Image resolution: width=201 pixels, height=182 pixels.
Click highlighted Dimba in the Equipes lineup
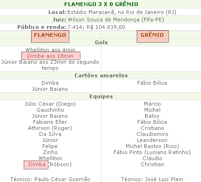(36, 165)
